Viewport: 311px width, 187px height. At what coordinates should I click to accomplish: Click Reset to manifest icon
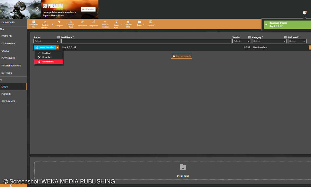click(105, 22)
